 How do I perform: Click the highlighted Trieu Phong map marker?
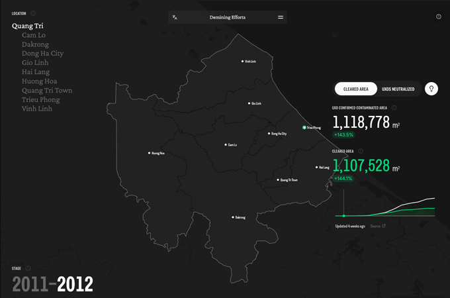[304, 127]
